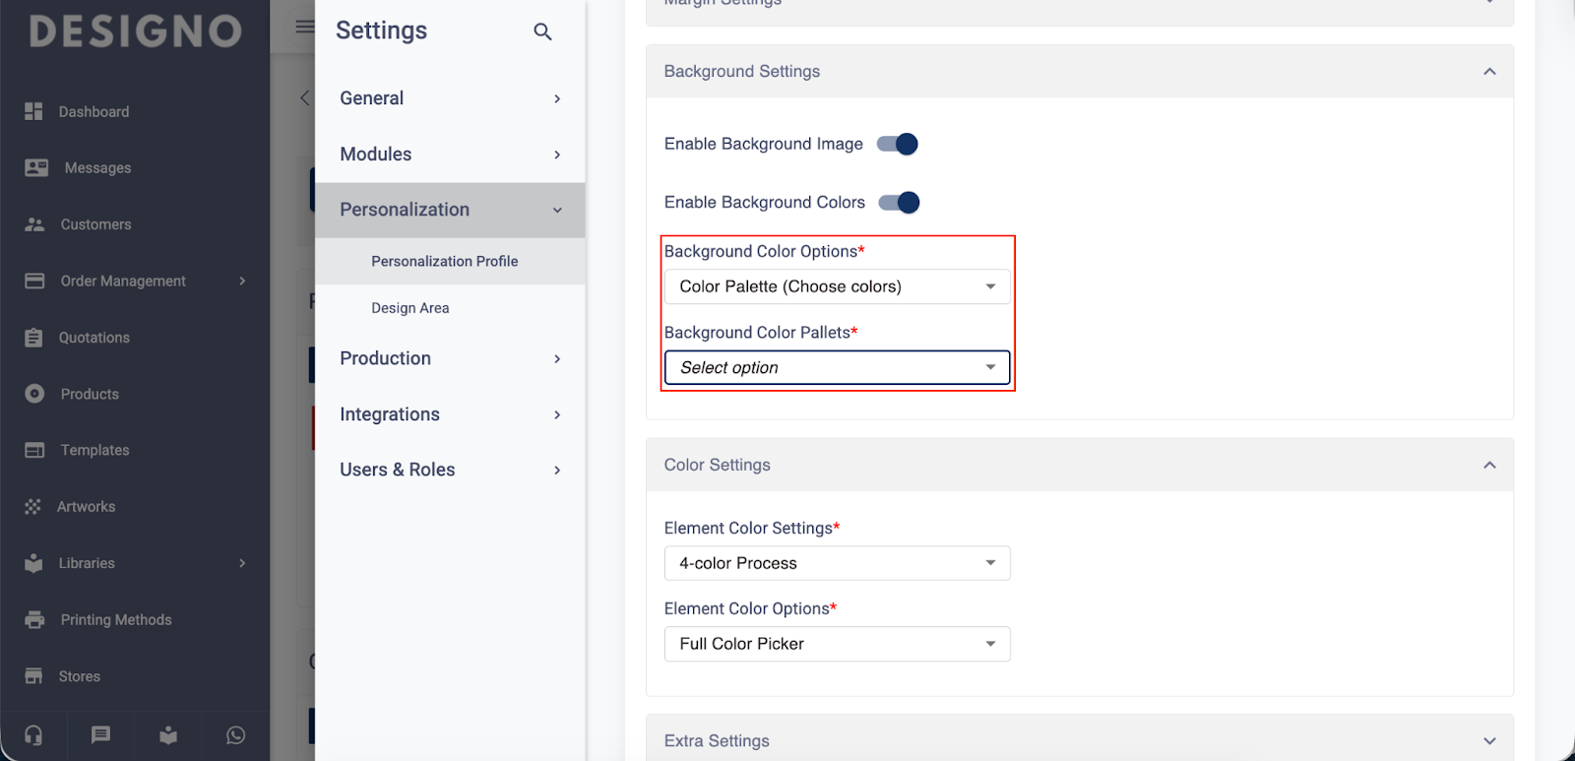The width and height of the screenshot is (1575, 761).
Task: Click the Artworks icon in sidebar
Action: click(33, 507)
